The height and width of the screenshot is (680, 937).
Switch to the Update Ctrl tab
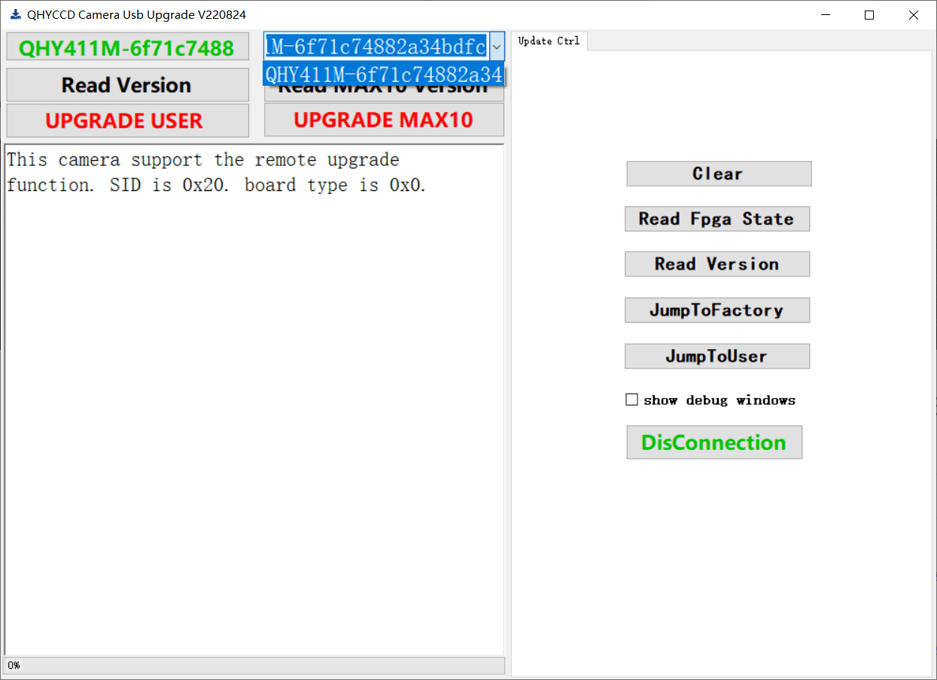[549, 41]
